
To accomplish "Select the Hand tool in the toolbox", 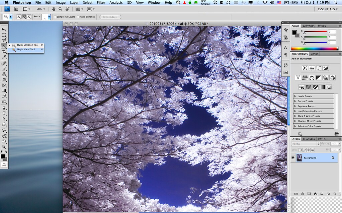I will (4, 141).
